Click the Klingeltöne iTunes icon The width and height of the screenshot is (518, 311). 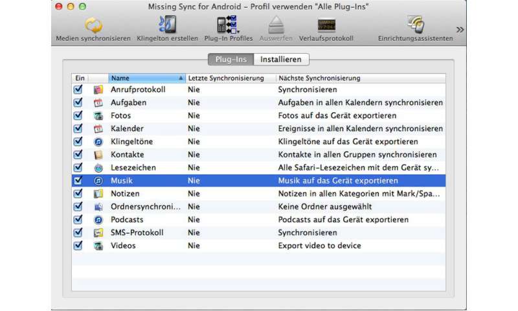(x=98, y=142)
